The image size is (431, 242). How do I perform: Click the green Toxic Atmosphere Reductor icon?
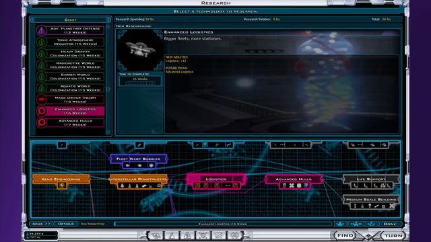click(42, 42)
